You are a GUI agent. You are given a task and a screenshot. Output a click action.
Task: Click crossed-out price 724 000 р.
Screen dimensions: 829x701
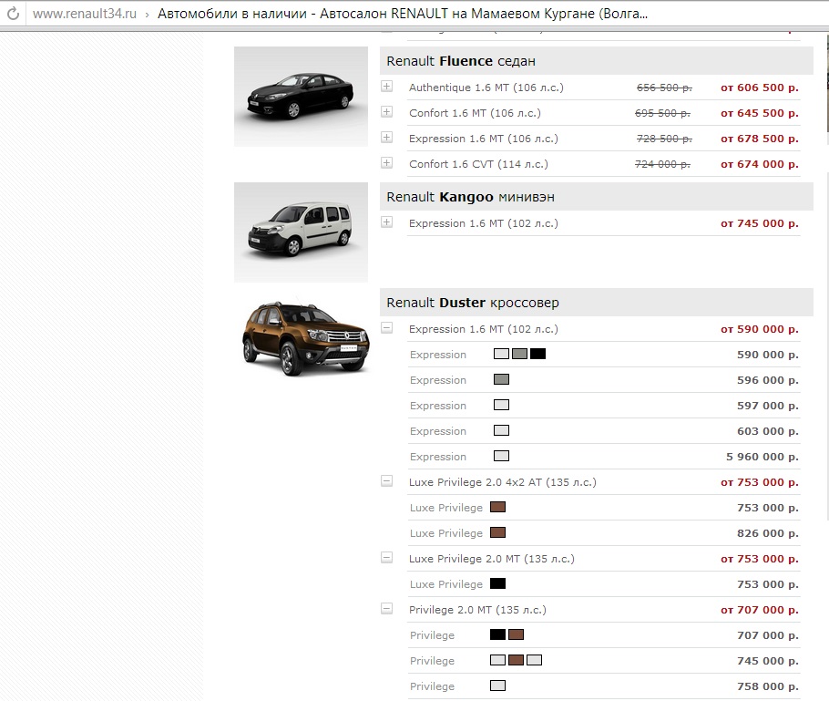662,164
